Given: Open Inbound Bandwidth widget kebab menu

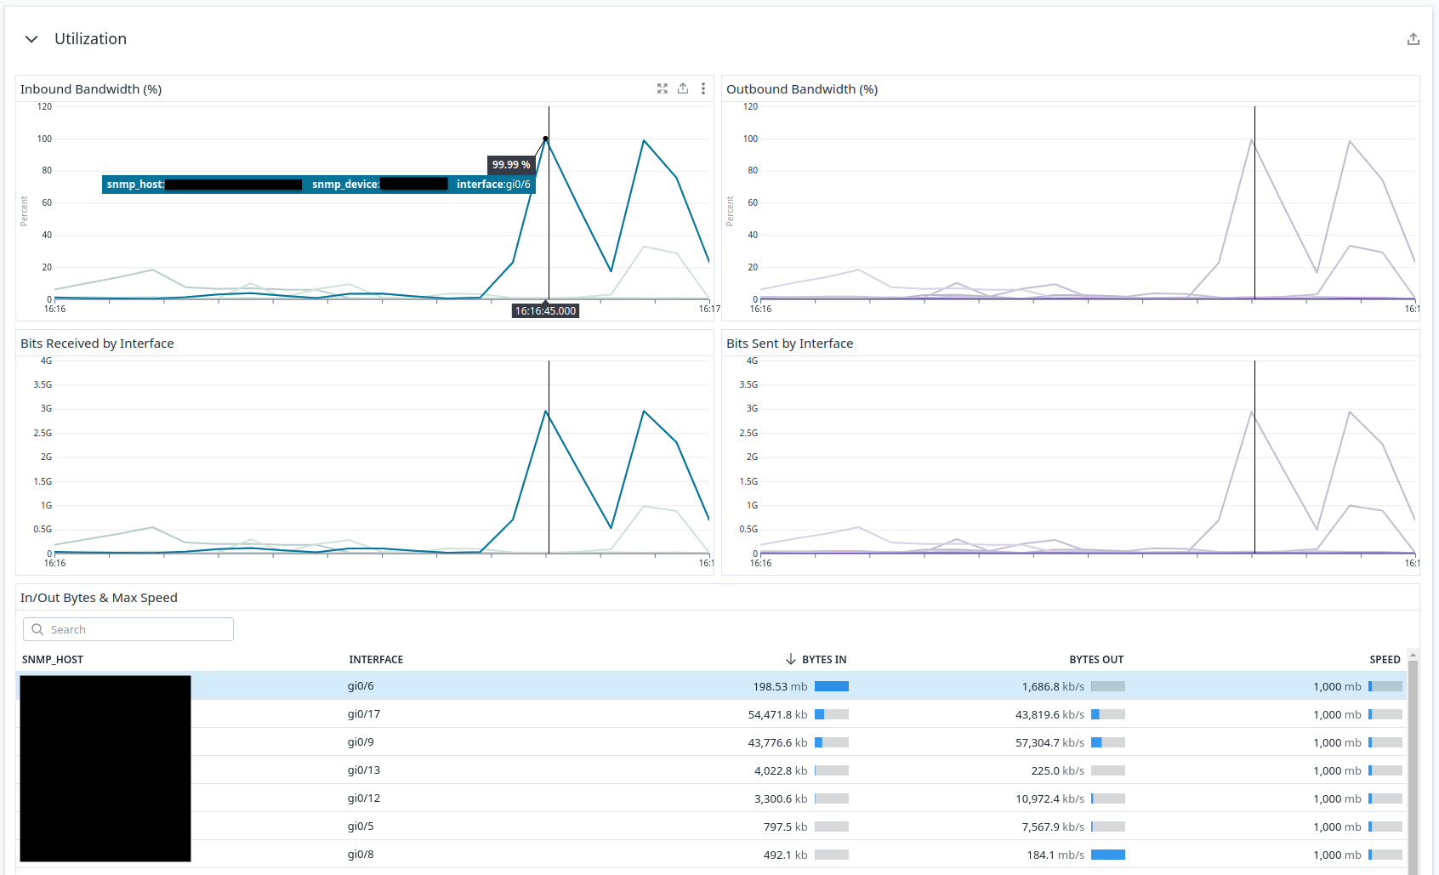Looking at the screenshot, I should pyautogui.click(x=703, y=88).
